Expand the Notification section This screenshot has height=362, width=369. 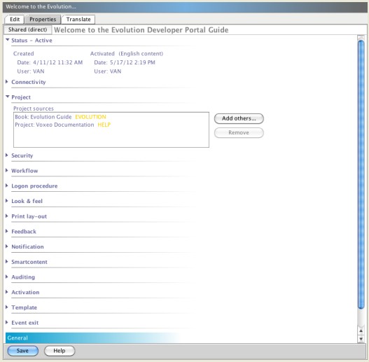[7, 246]
